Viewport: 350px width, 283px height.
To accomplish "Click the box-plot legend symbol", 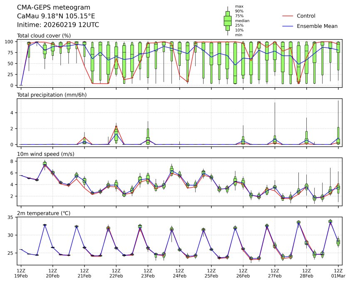I will (x=228, y=20).
